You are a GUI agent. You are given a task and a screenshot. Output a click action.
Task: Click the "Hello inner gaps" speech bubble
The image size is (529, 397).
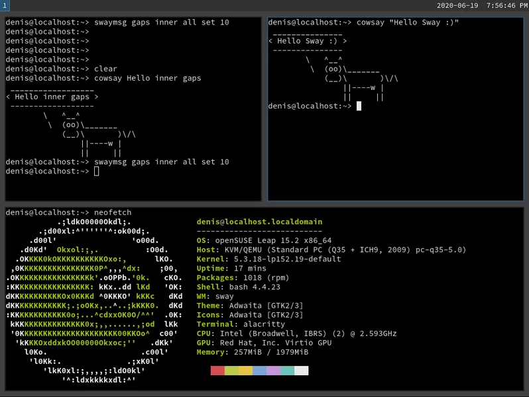coord(52,97)
